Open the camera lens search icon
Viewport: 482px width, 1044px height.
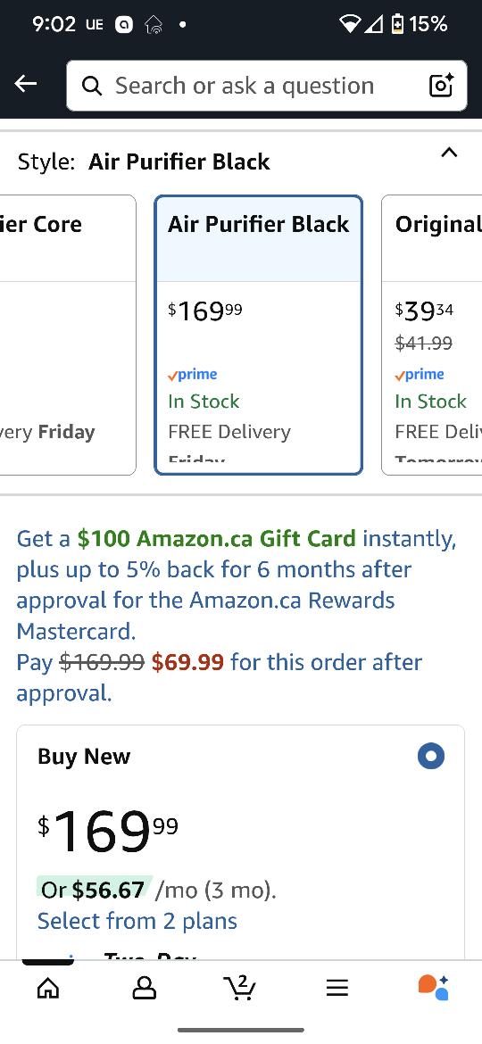click(x=441, y=86)
